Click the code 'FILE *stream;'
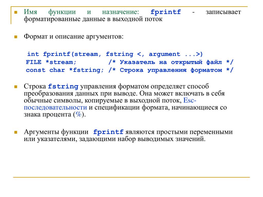The height and width of the screenshot is (197, 263). [51, 62]
